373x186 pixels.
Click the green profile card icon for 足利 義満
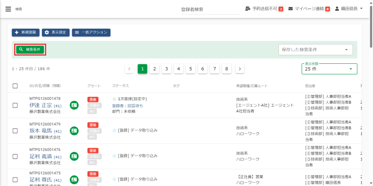74,156
